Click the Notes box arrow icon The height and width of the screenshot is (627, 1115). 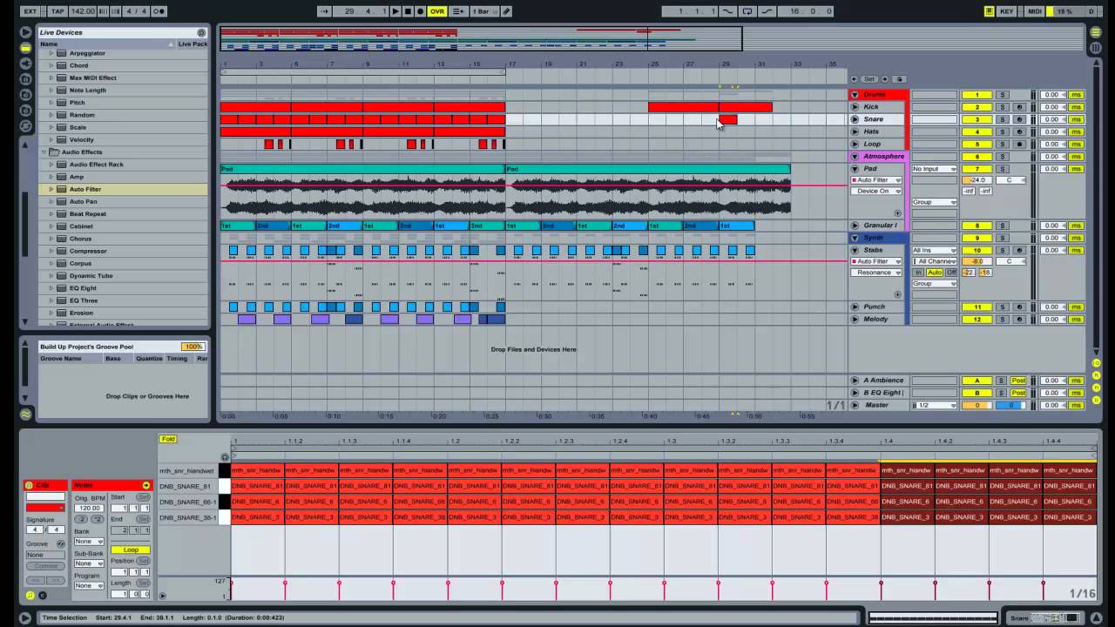click(145, 485)
